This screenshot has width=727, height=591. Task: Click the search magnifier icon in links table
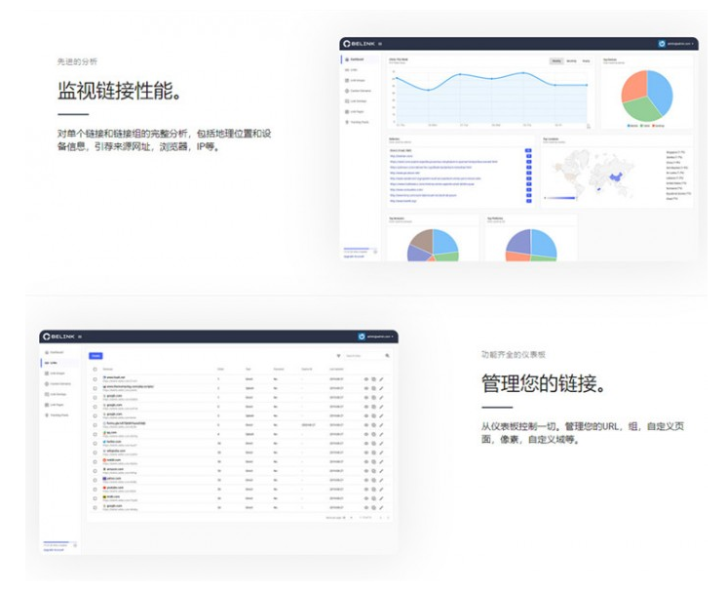tap(387, 356)
